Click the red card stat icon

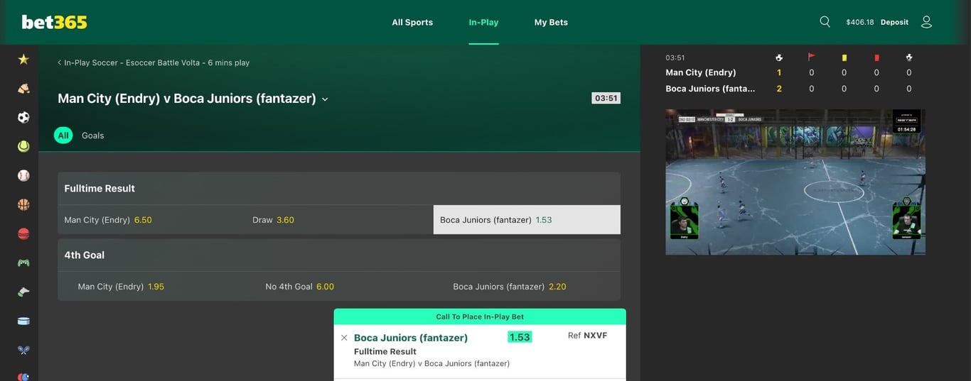876,57
